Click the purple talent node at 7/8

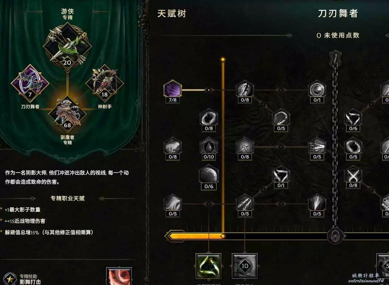click(x=172, y=90)
